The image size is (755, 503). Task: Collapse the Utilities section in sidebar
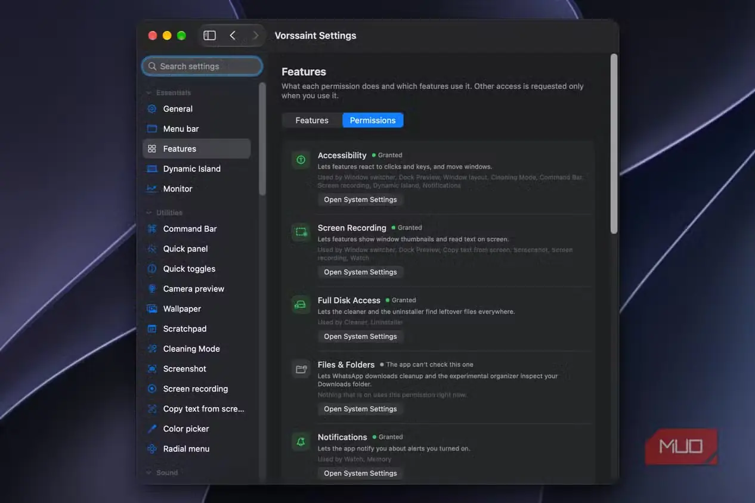pos(149,213)
